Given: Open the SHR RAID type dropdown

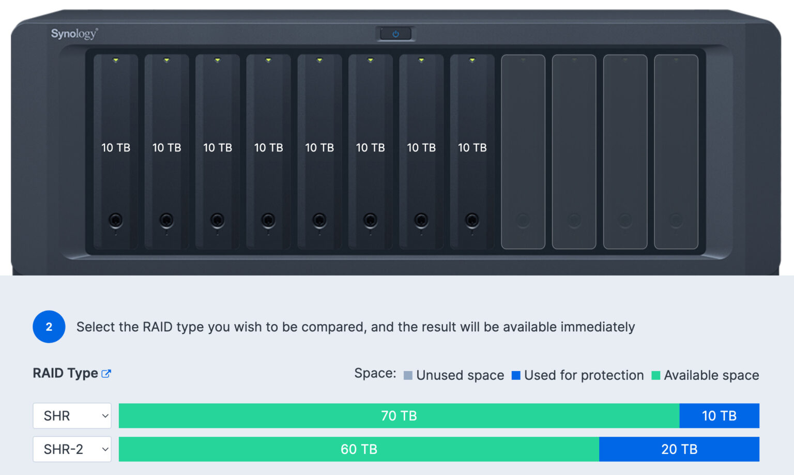Looking at the screenshot, I should pyautogui.click(x=72, y=416).
